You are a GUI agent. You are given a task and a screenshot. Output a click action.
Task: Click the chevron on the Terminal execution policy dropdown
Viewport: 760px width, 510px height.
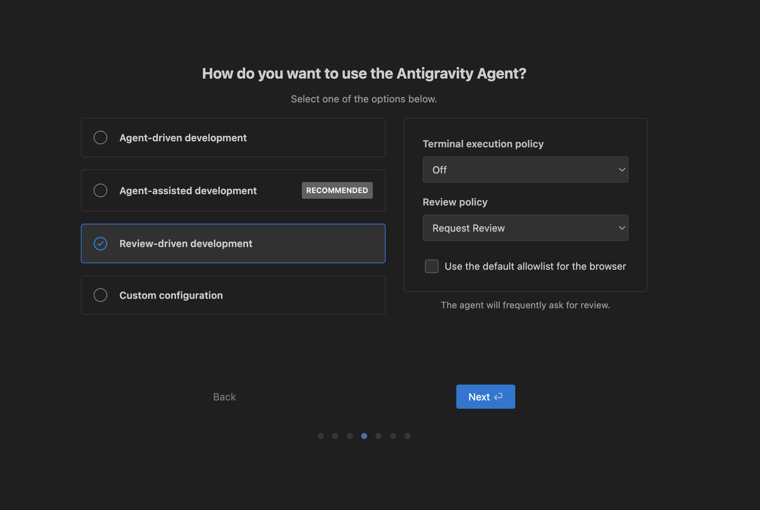click(x=622, y=170)
